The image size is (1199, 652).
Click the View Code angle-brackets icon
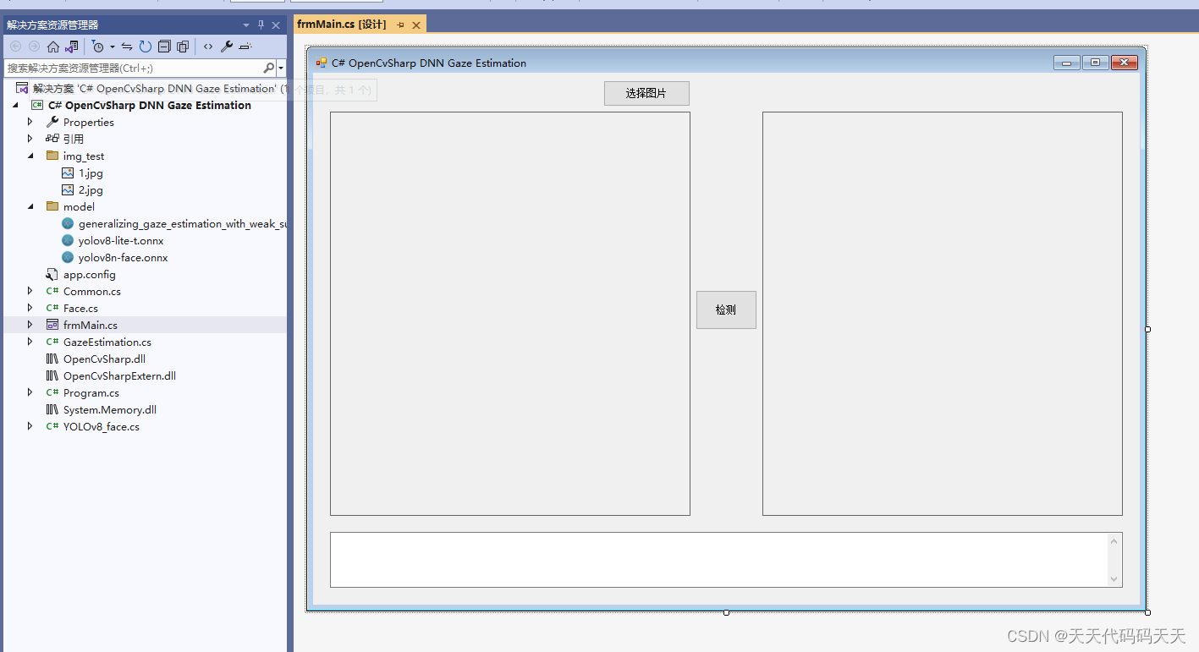pyautogui.click(x=208, y=47)
